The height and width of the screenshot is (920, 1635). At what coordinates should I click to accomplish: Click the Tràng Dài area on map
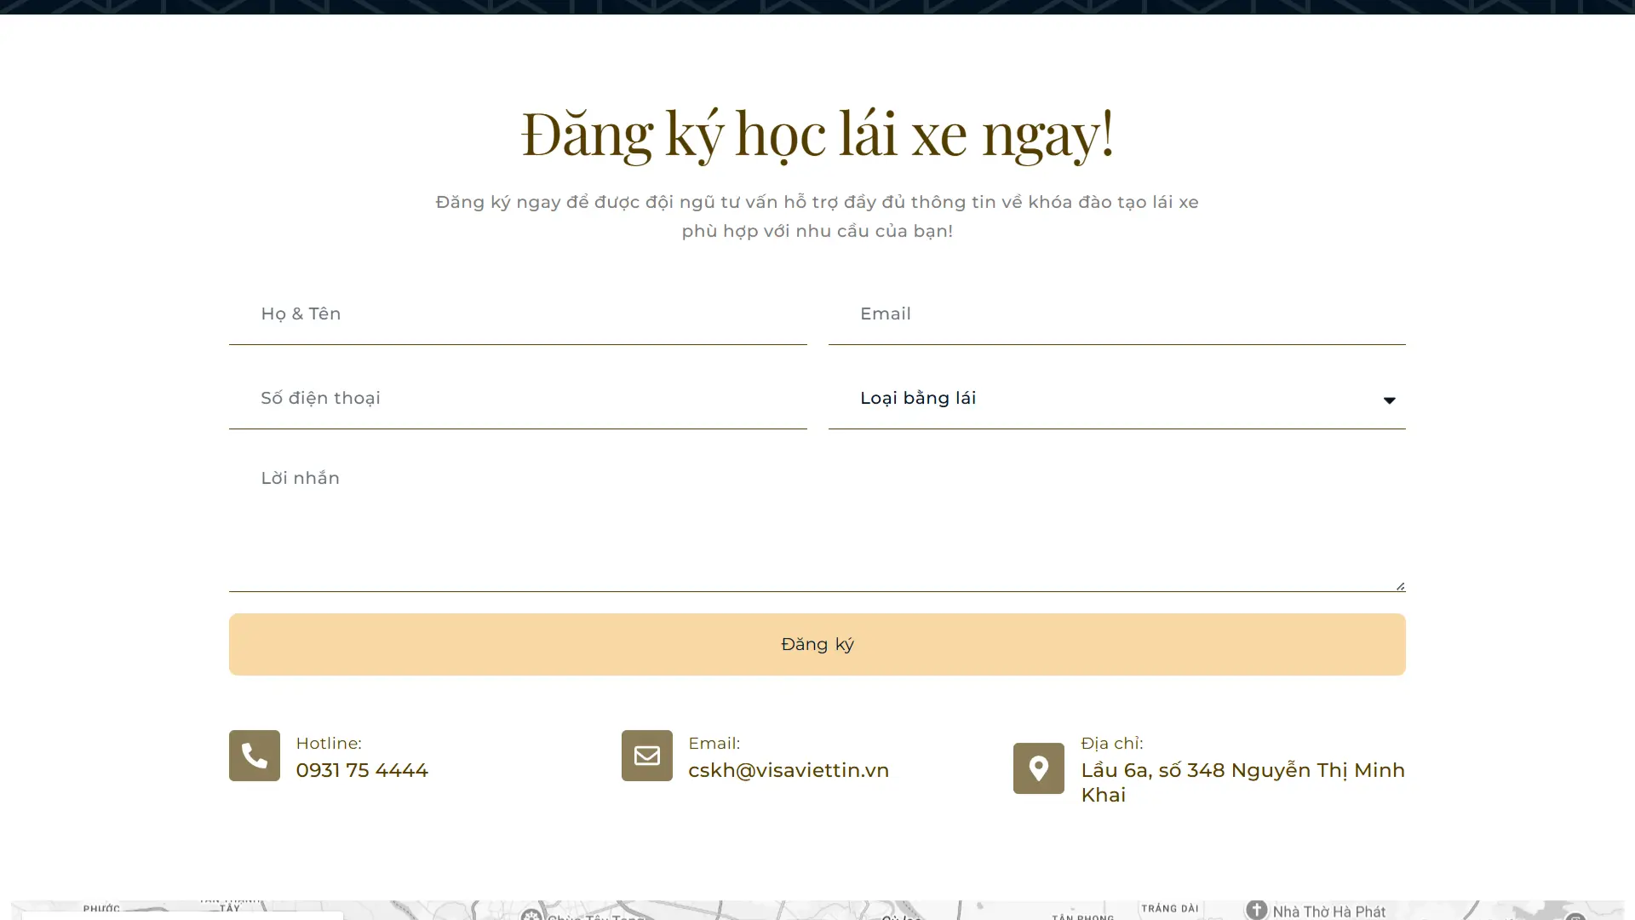(1169, 909)
